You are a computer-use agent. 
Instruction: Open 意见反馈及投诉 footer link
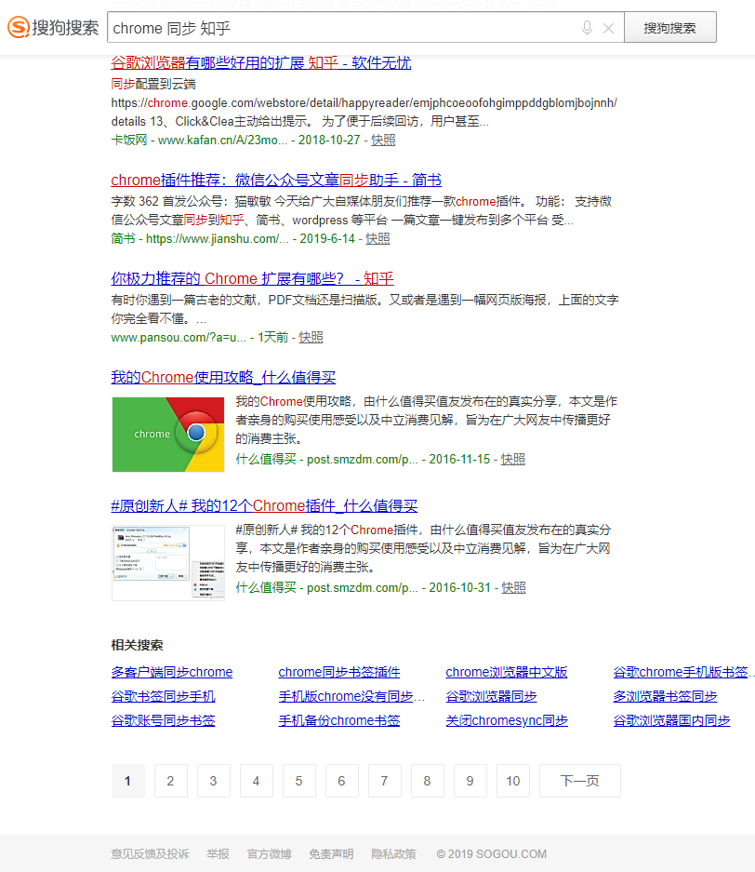point(150,853)
